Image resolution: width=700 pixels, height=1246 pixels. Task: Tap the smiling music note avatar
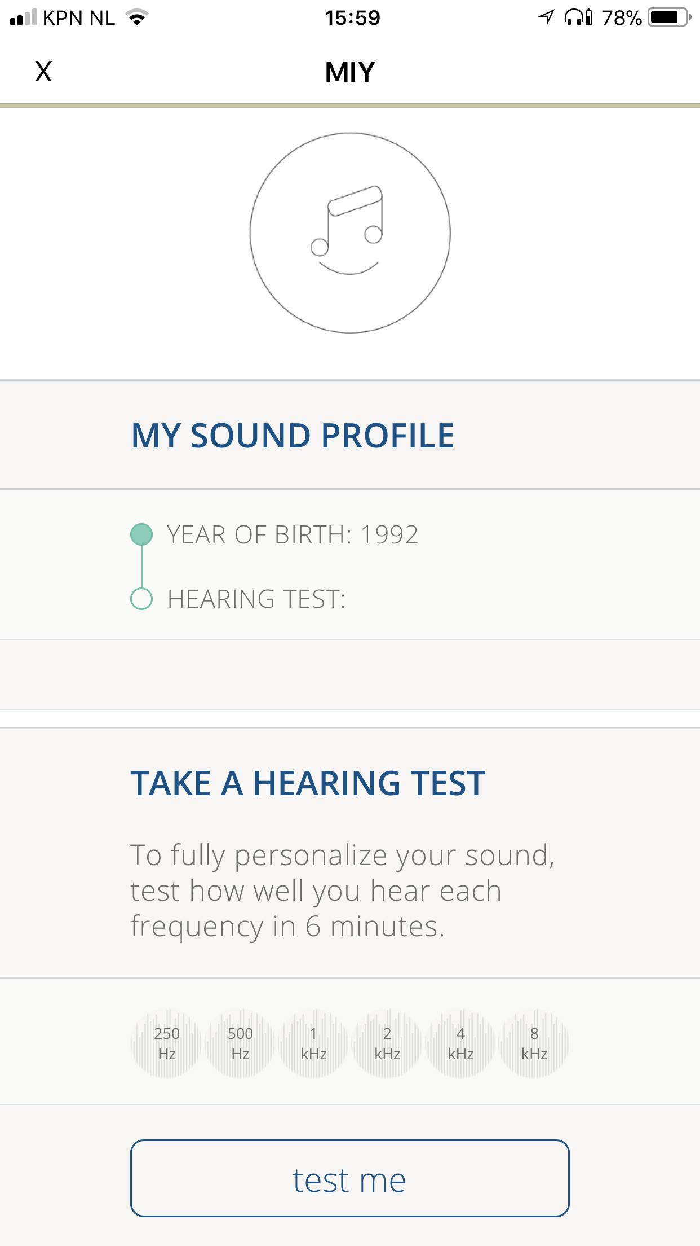pos(350,233)
